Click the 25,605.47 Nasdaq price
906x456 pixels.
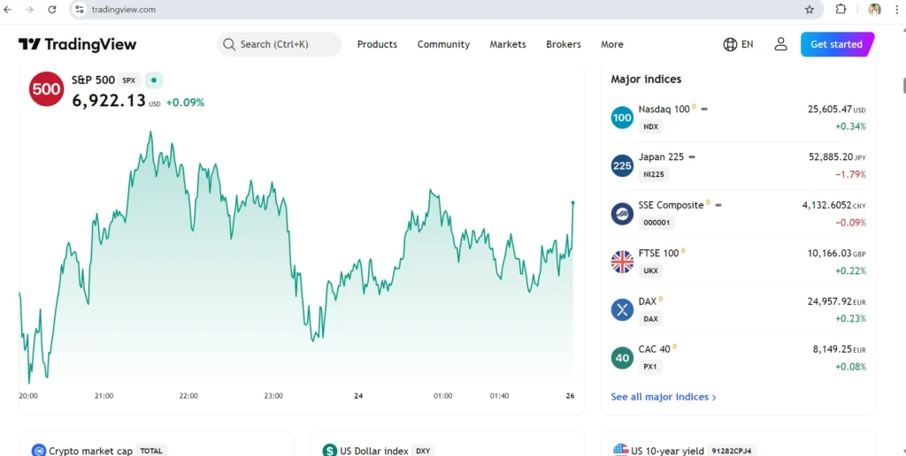pos(830,109)
